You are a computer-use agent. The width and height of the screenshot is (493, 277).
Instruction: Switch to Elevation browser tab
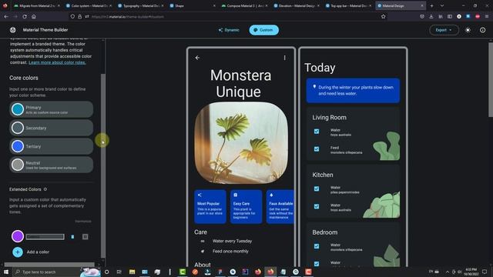pos(296,5)
